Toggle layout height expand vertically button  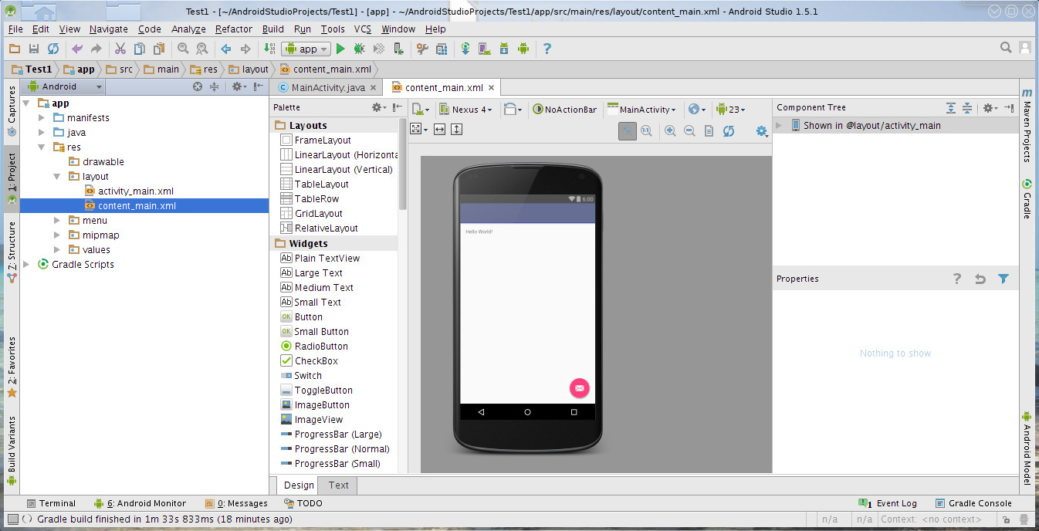tap(456, 130)
